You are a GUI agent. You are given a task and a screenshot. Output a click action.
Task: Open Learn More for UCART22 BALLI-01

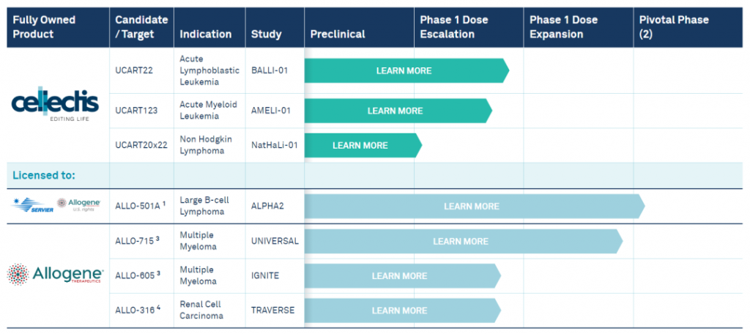click(404, 71)
